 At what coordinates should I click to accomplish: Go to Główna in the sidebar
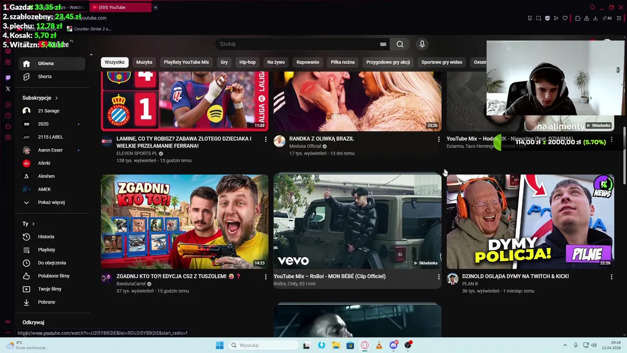(x=52, y=63)
